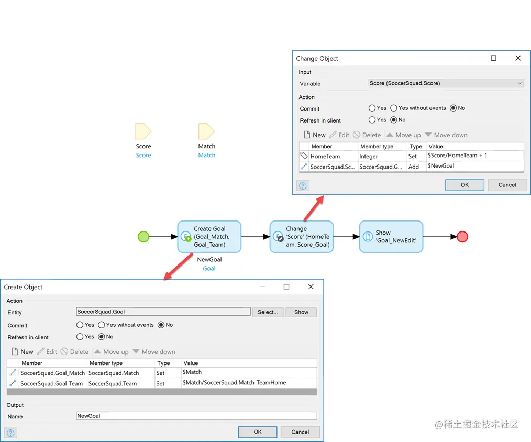Set Refresh in client No, Change Object

click(393, 120)
